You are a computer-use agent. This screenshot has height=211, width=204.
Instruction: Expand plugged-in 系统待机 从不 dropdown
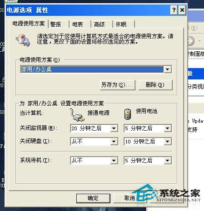coord(114,161)
